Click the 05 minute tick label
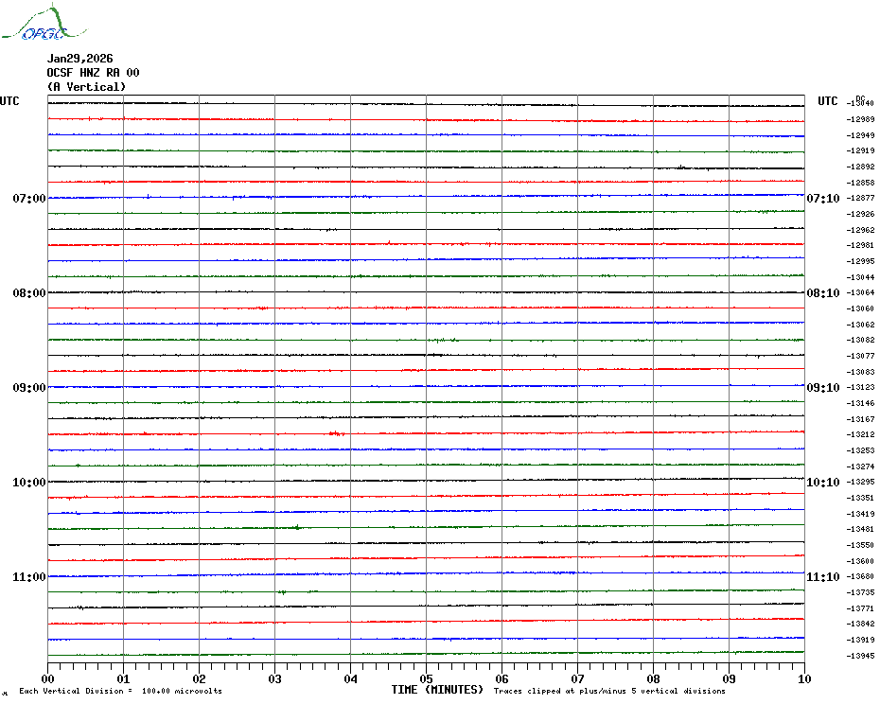This screenshot has height=704, width=880. pos(426,678)
